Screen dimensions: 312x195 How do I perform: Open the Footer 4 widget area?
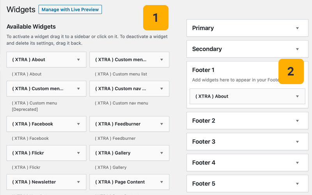click(297, 163)
